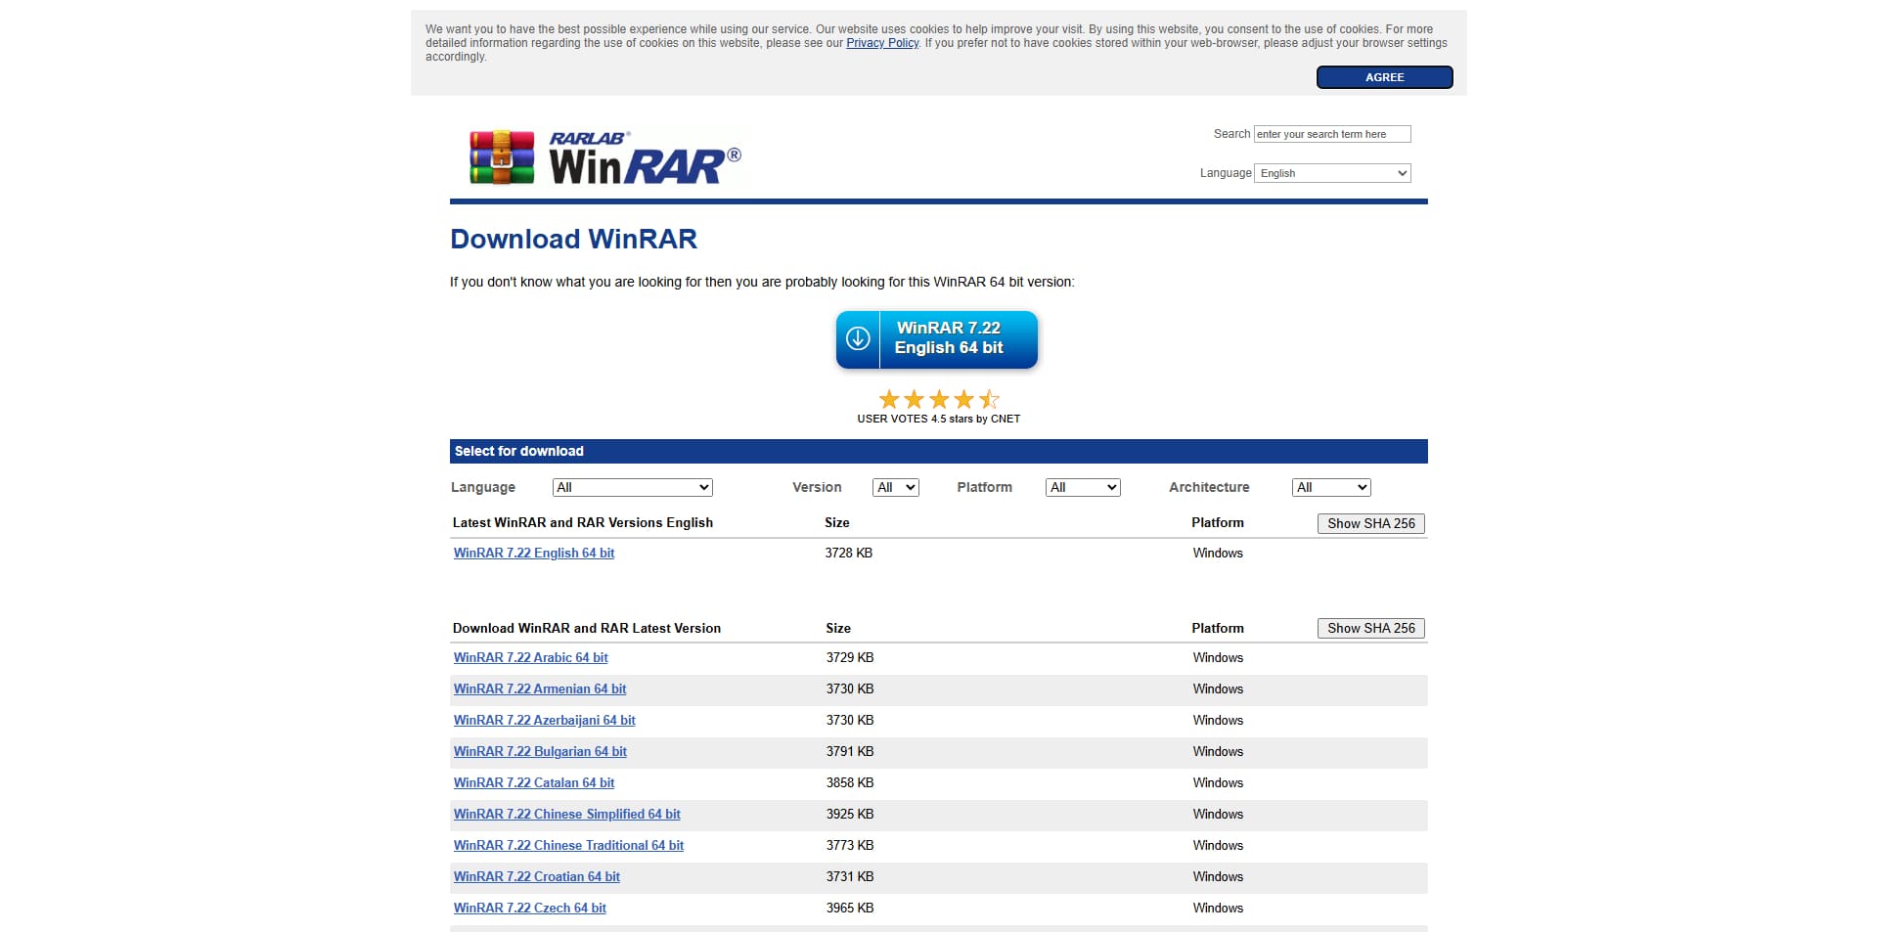Open WinRAR 7.22 English 64 bit link
The width and height of the screenshot is (1878, 932).
(x=534, y=553)
